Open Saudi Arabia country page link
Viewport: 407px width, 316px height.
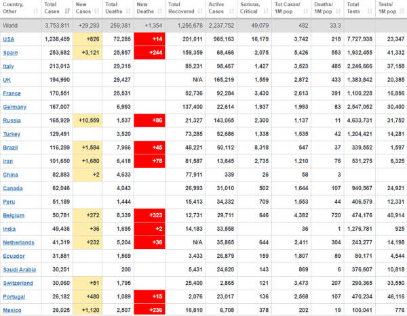point(20,269)
